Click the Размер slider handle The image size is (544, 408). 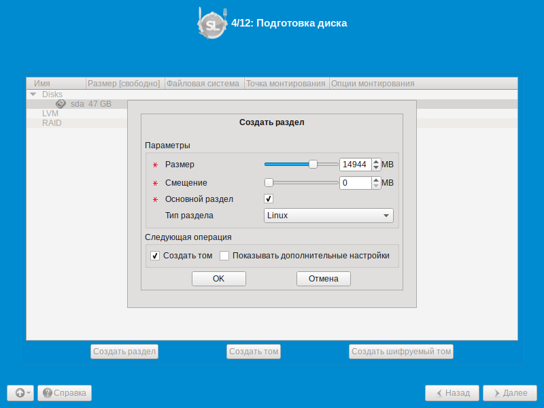[x=313, y=164]
